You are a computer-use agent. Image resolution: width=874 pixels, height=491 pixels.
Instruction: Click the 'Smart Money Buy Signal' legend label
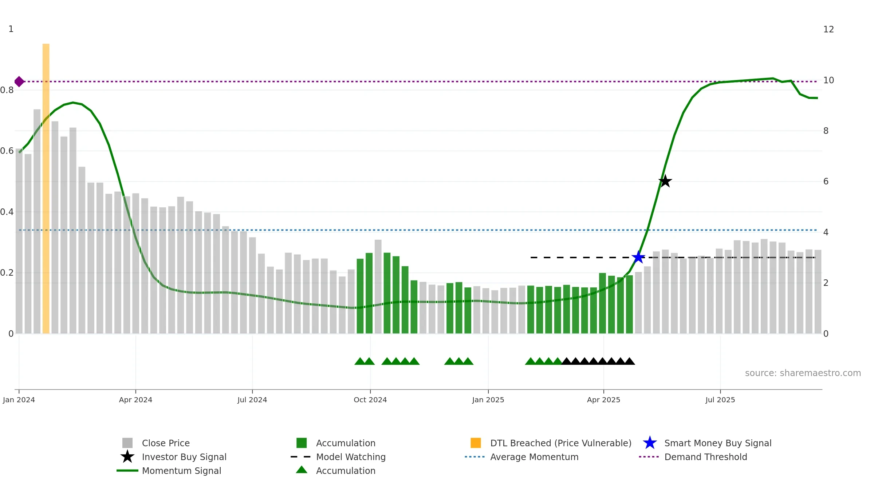(718, 443)
